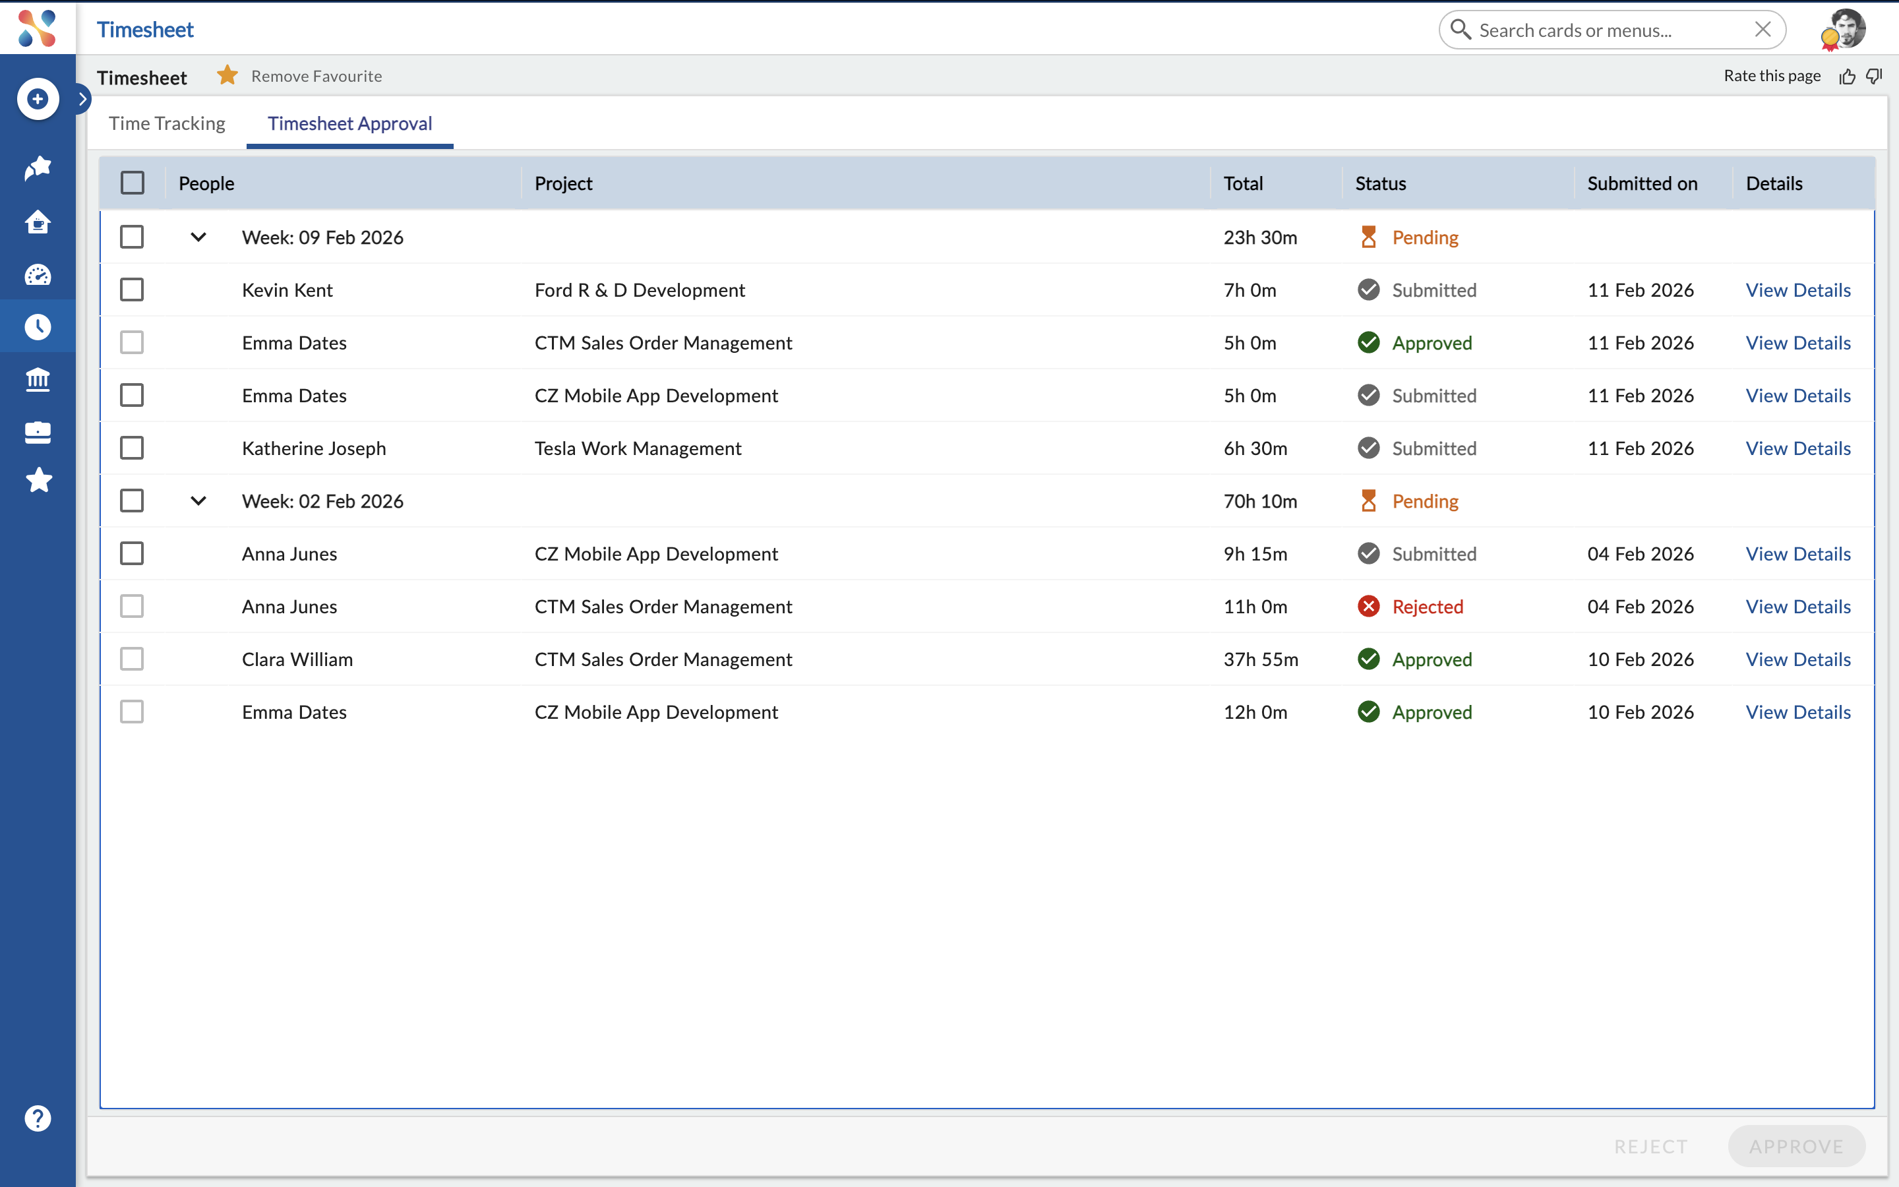
Task: Click Remove Favourite link
Action: coord(316,76)
